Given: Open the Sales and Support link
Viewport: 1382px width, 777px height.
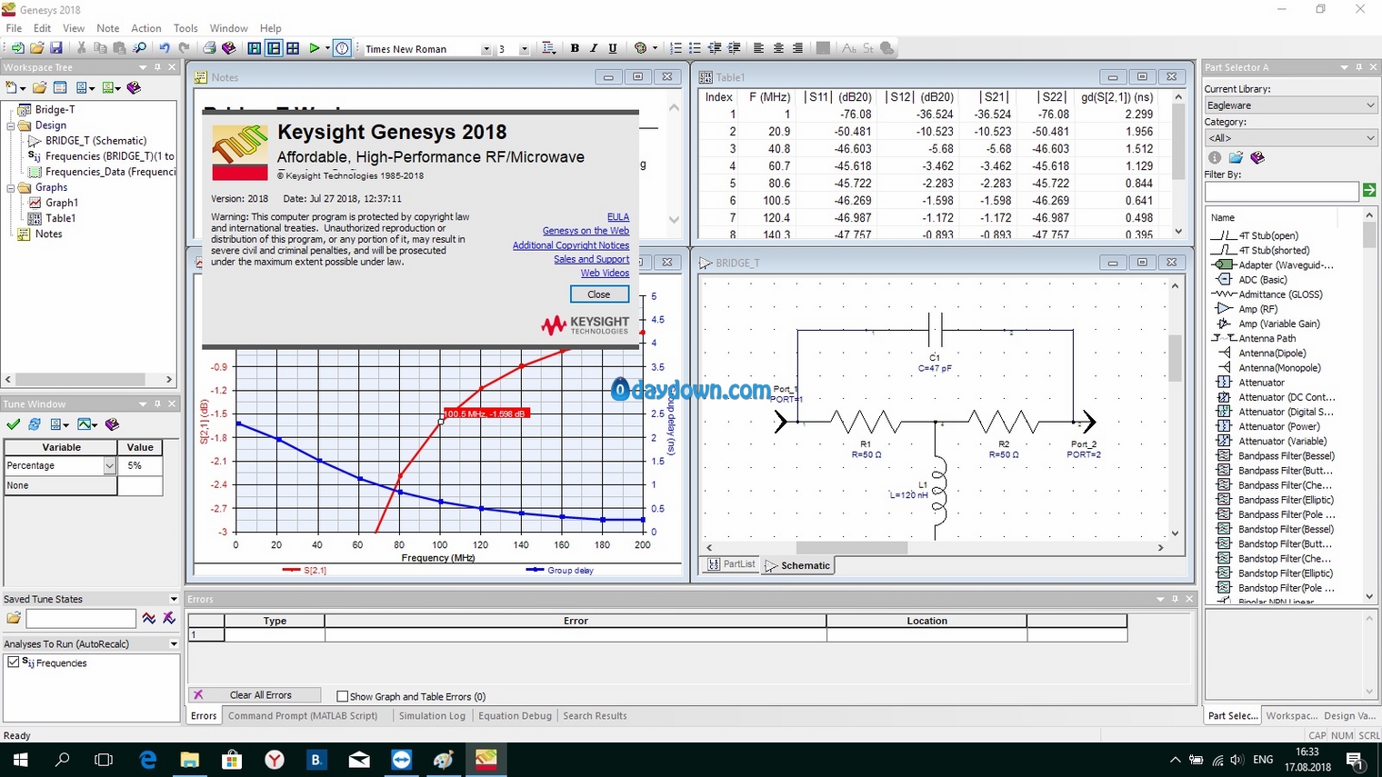Looking at the screenshot, I should [x=591, y=259].
